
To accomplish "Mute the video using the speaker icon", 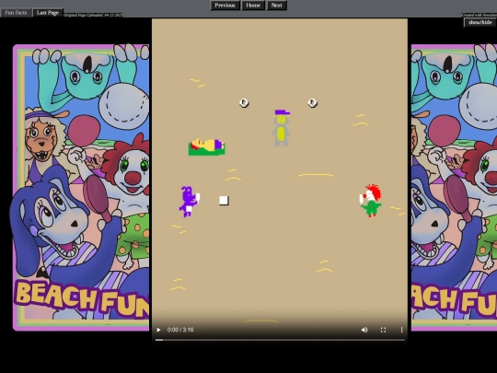I will pyautogui.click(x=364, y=330).
